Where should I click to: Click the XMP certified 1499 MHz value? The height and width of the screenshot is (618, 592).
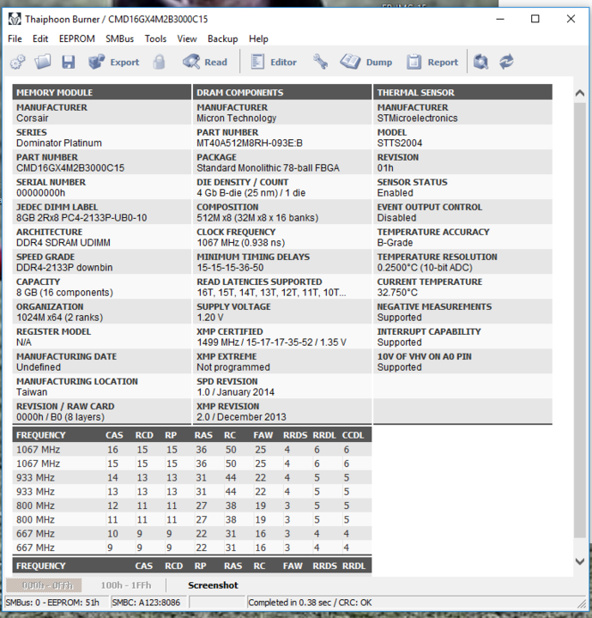(x=271, y=342)
